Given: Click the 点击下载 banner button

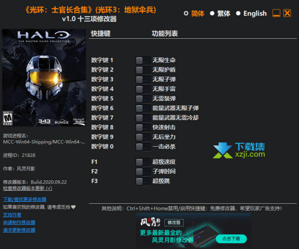Looking at the screenshot, I should [231, 239].
